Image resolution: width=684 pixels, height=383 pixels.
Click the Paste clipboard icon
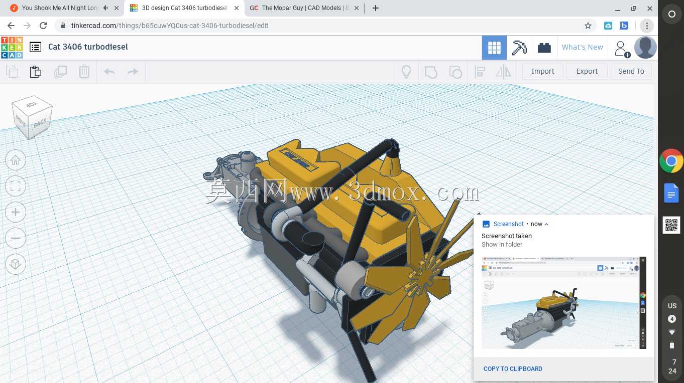click(36, 72)
